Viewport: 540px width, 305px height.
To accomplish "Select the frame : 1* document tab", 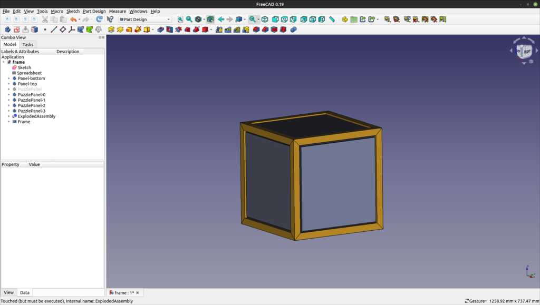I will tap(124, 293).
